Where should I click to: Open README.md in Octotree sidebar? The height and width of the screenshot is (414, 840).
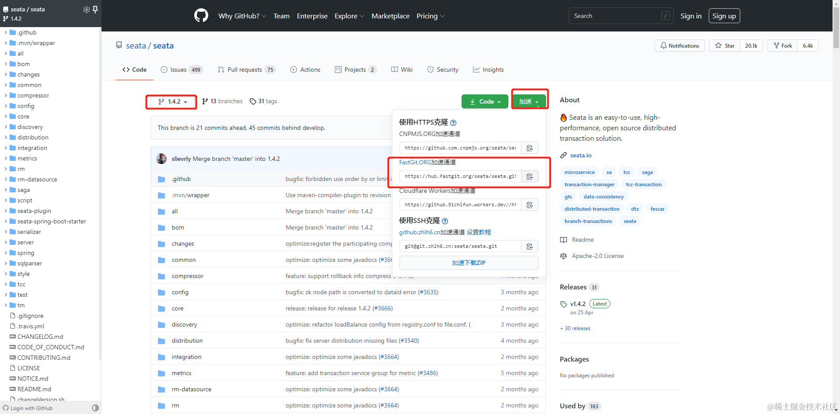34,389
